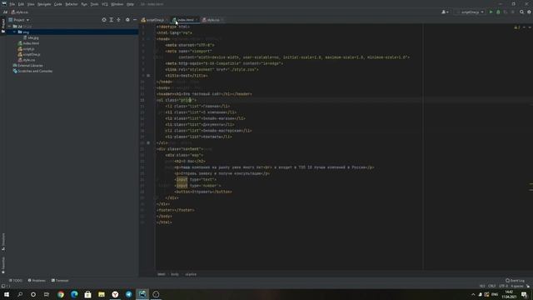Open the Windows Start menu
This screenshot has width=533, height=300.
coord(7,294)
